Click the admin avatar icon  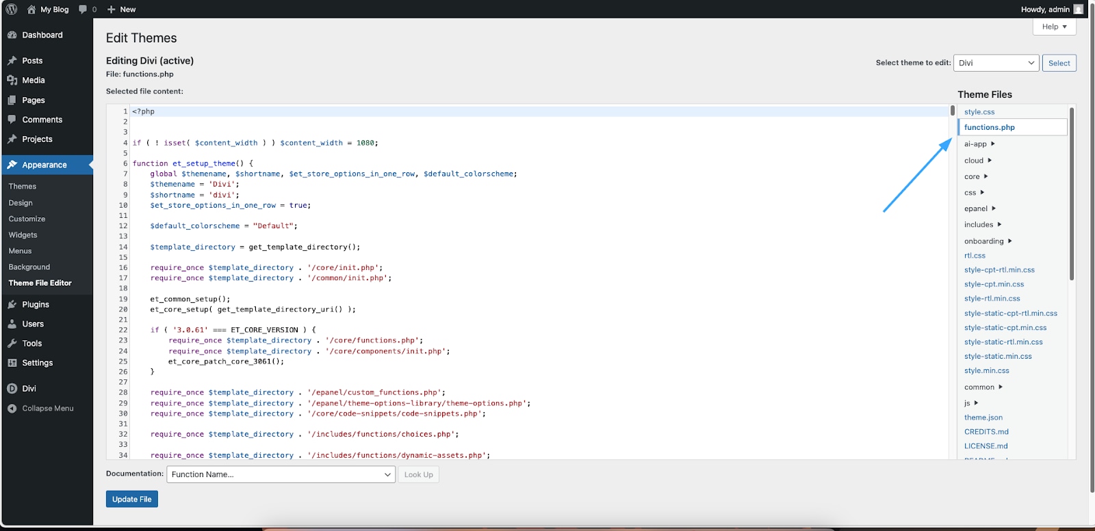pos(1079,10)
